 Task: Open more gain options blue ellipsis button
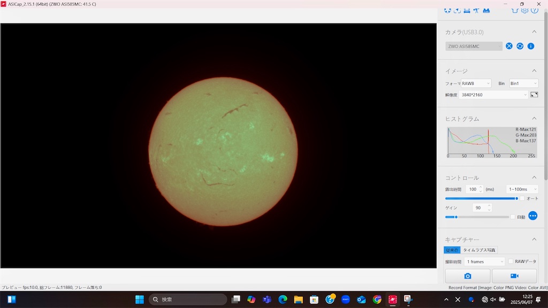click(x=532, y=216)
